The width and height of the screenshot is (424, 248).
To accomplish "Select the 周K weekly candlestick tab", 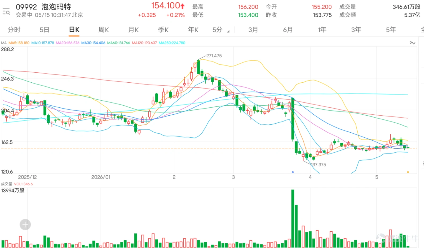I will coord(103,30).
